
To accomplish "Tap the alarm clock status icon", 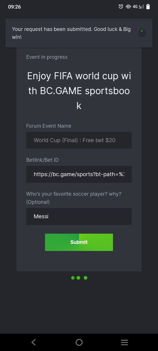I will (x=121, y=6).
